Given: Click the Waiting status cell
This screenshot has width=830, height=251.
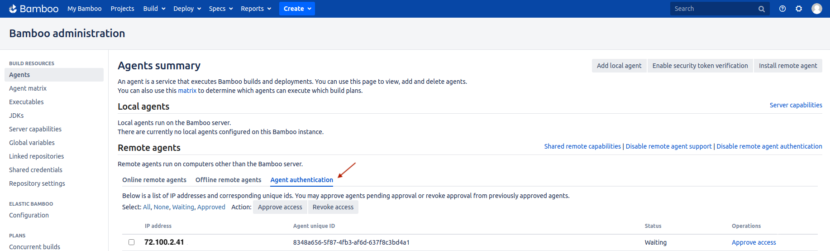Looking at the screenshot, I should point(656,242).
